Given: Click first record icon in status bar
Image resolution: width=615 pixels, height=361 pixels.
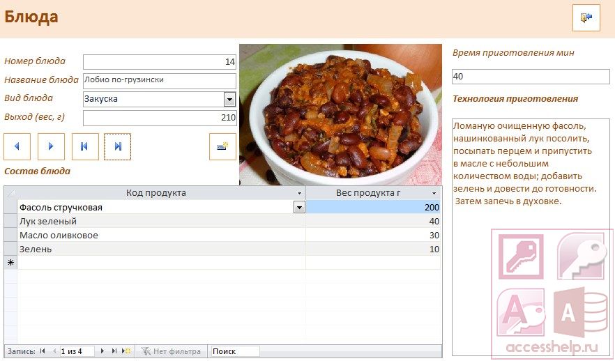Looking at the screenshot, I should click(43, 351).
